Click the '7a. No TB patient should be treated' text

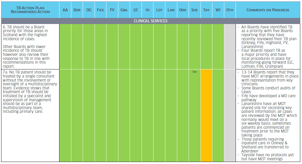[30, 92]
